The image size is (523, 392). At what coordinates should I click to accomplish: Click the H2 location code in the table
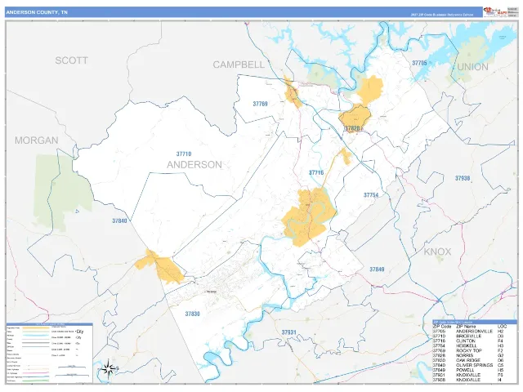pos(500,332)
